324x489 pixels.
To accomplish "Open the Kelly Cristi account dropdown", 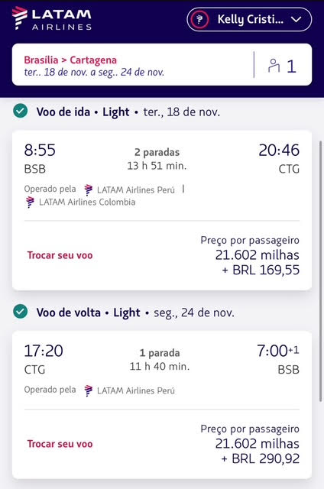I will click(249, 19).
